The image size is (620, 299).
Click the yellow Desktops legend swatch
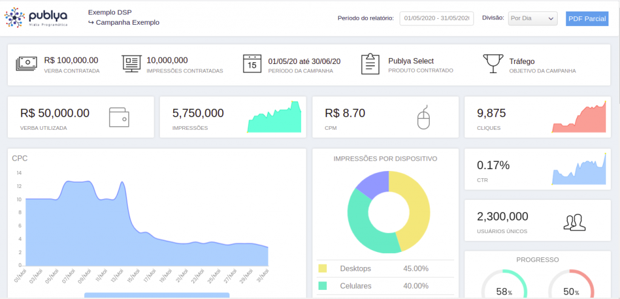tap(323, 268)
